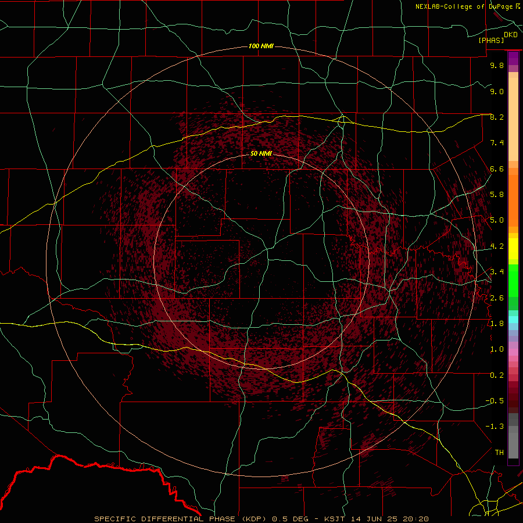Select the 5.8 value on the scale
Image resolution: width=523 pixels, height=523 pixels.
tap(497, 195)
